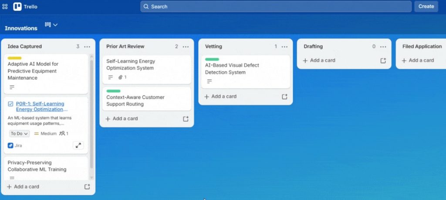
Task: Click the Drafting list title
Action: pos(313,47)
